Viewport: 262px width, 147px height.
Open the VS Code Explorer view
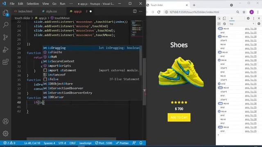(x=5, y=13)
